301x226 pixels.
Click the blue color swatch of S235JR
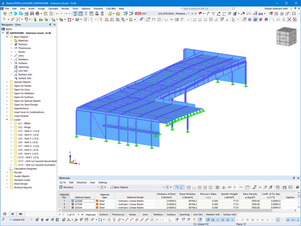(73, 201)
